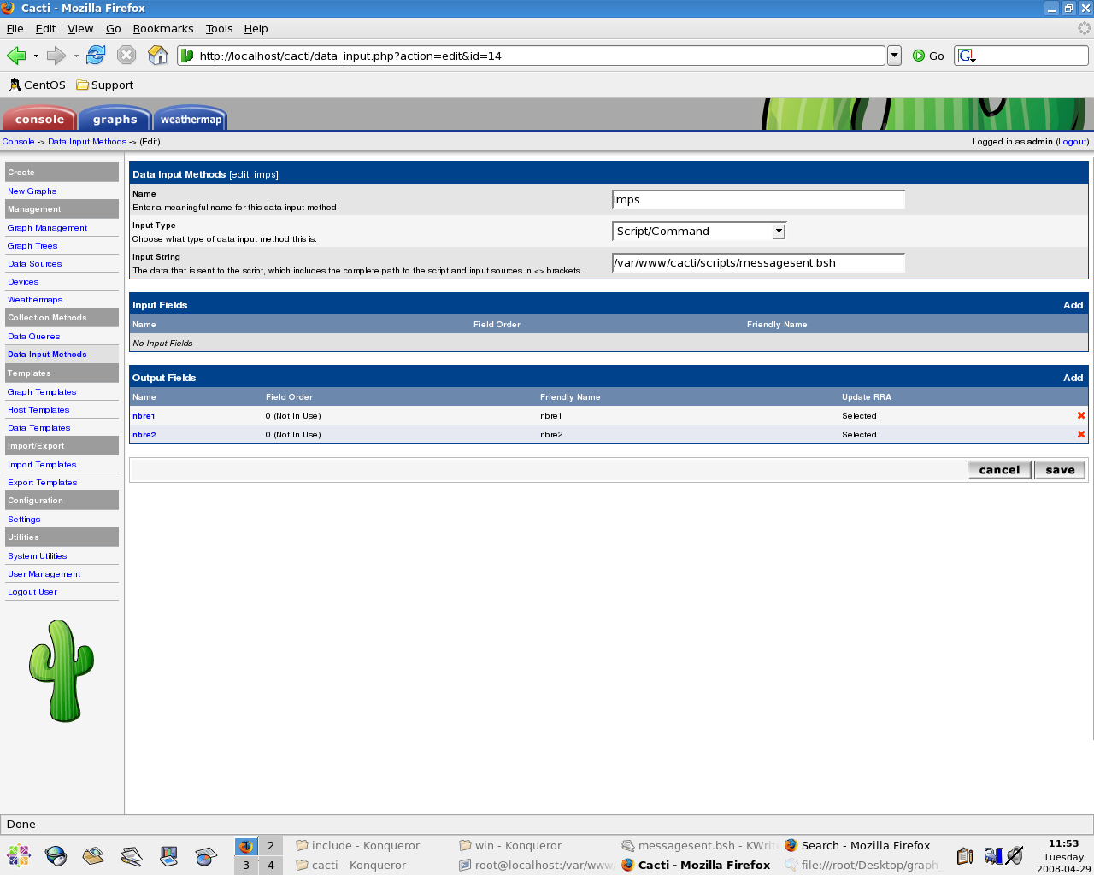This screenshot has width=1094, height=875.
Task: Open the text editor pencil icon in panel
Action: click(131, 855)
